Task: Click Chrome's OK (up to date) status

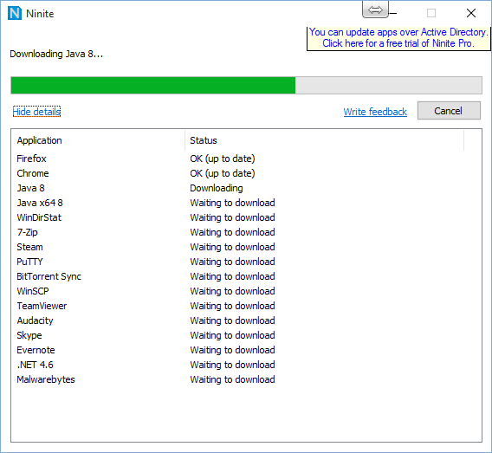Action: pyautogui.click(x=223, y=173)
